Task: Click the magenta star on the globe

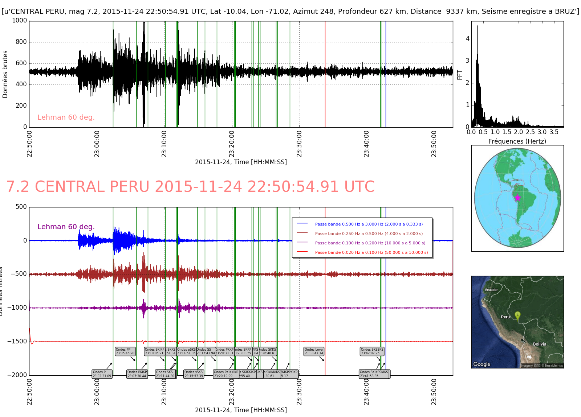Action: pos(517,198)
